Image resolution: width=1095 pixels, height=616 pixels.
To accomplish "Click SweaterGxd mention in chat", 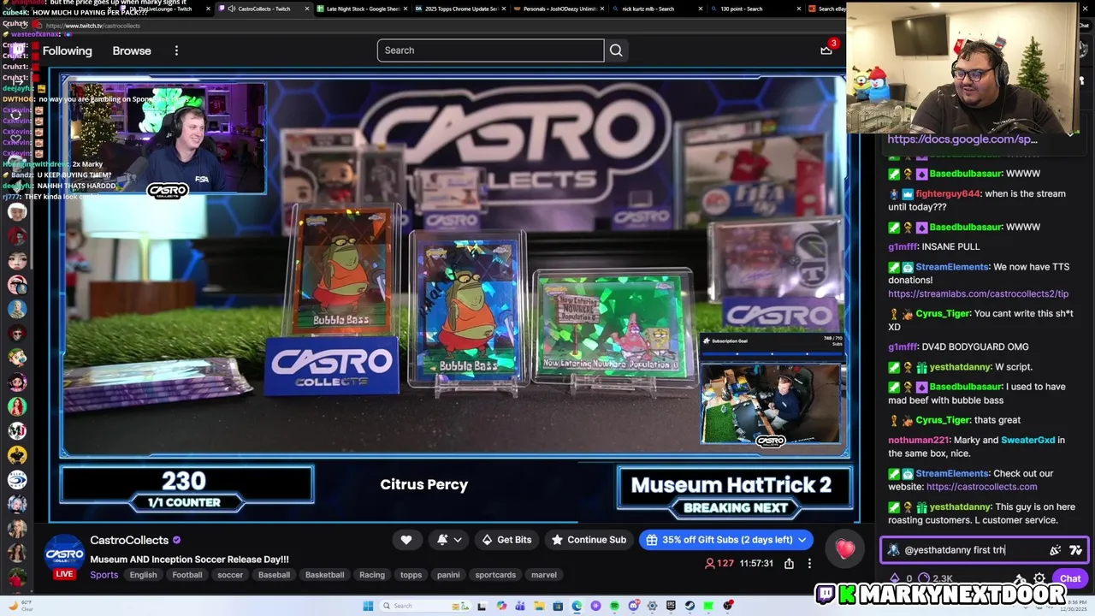I will pyautogui.click(x=1027, y=440).
